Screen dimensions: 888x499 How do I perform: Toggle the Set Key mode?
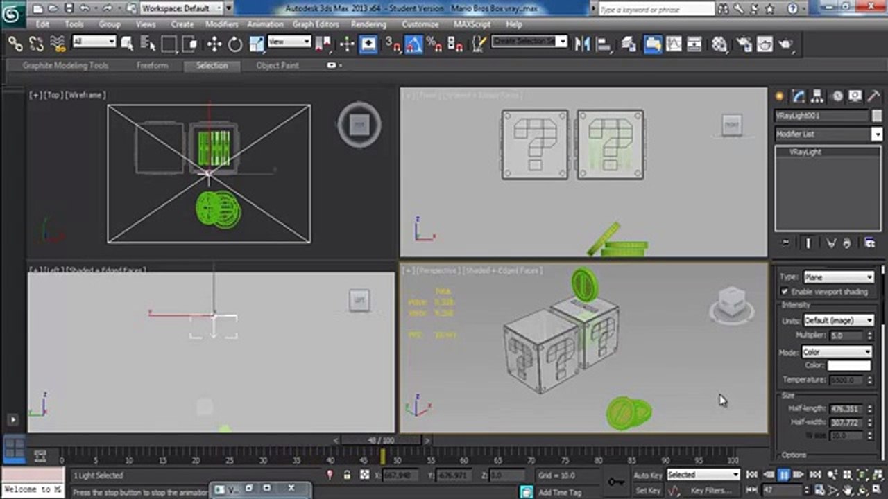[x=648, y=491]
